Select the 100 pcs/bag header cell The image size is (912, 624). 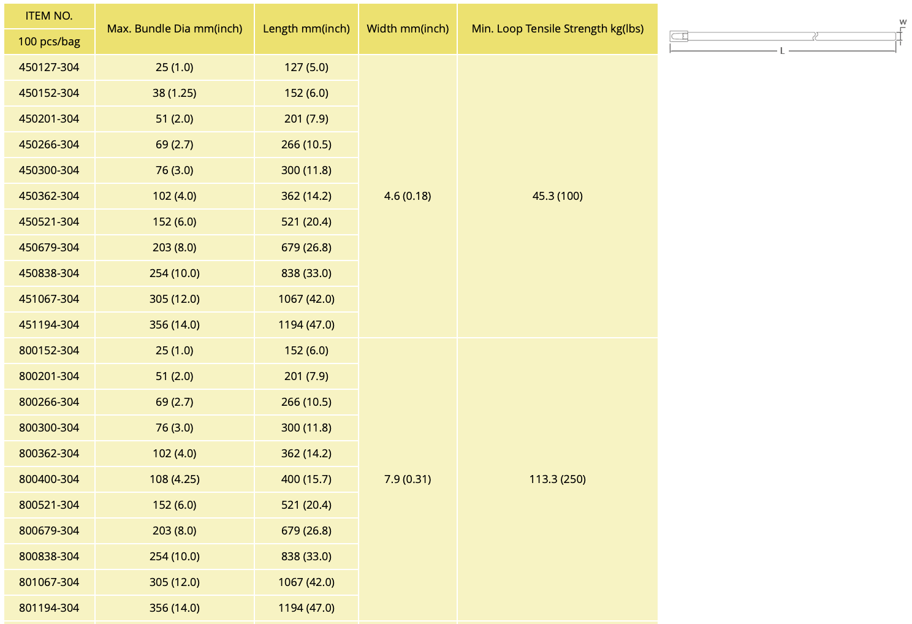(x=49, y=42)
